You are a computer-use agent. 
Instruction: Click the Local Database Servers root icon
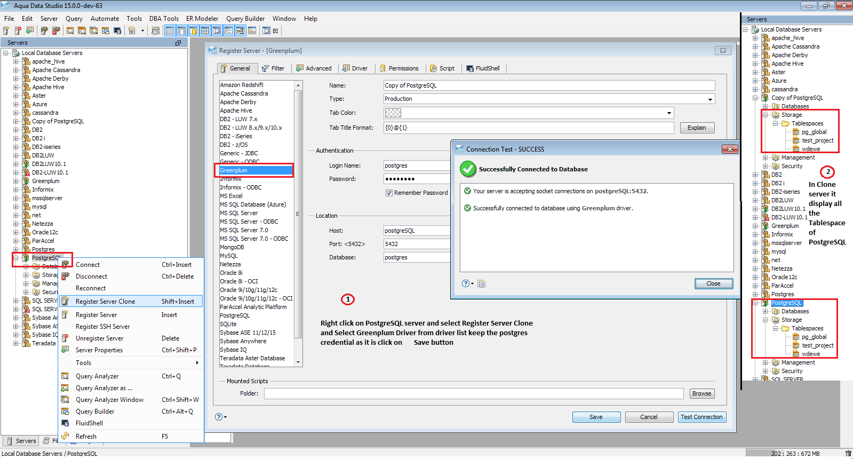pyautogui.click(x=15, y=53)
